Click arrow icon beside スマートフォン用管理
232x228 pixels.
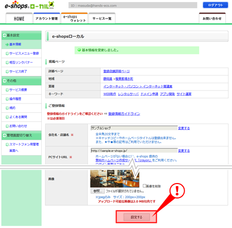[x=7, y=144]
